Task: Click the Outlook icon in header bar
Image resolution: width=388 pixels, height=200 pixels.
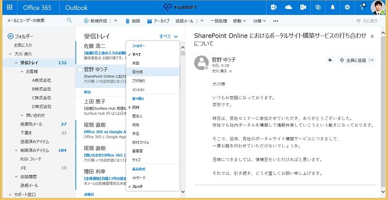Action: click(x=303, y=7)
